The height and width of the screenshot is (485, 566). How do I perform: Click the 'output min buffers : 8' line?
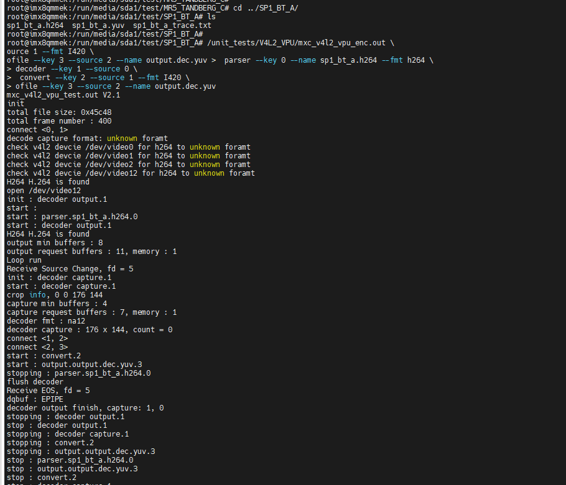[x=55, y=243]
